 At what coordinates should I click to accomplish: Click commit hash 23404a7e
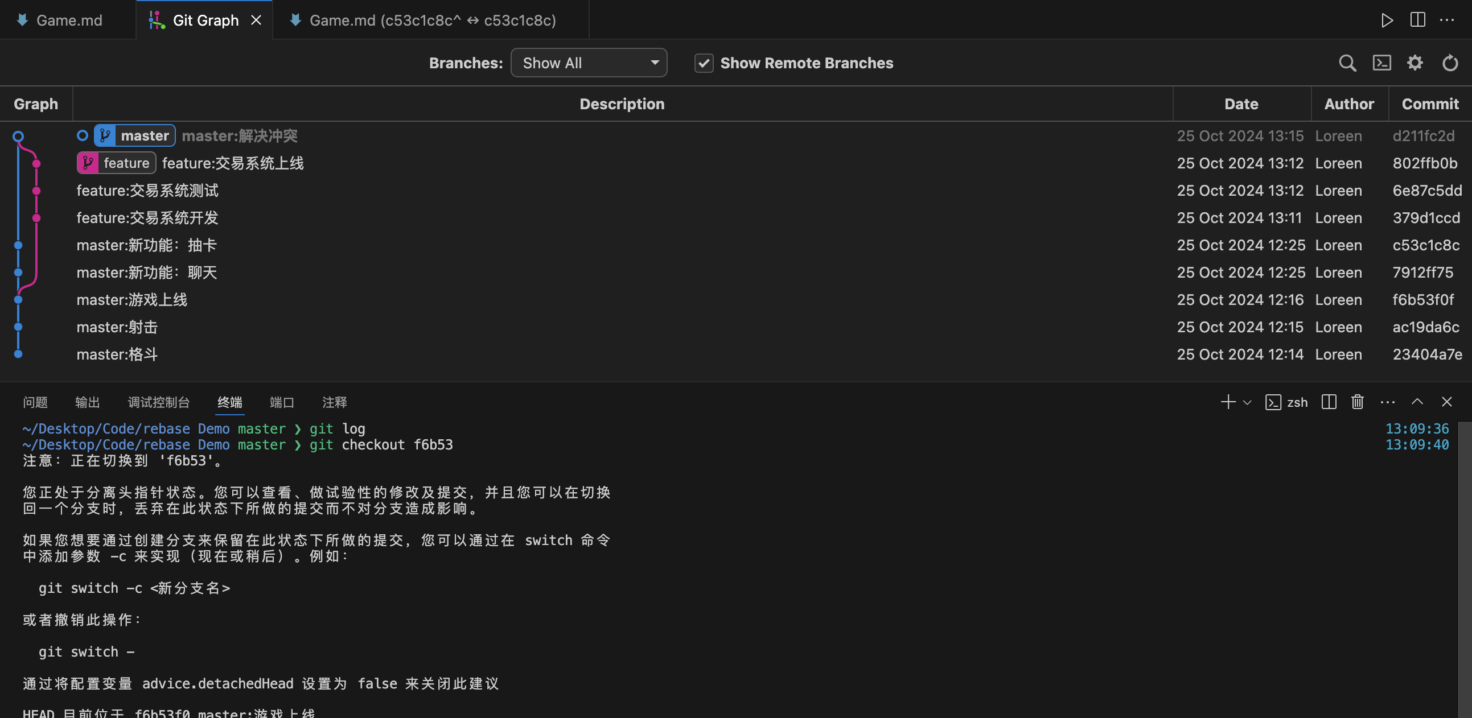(1427, 354)
